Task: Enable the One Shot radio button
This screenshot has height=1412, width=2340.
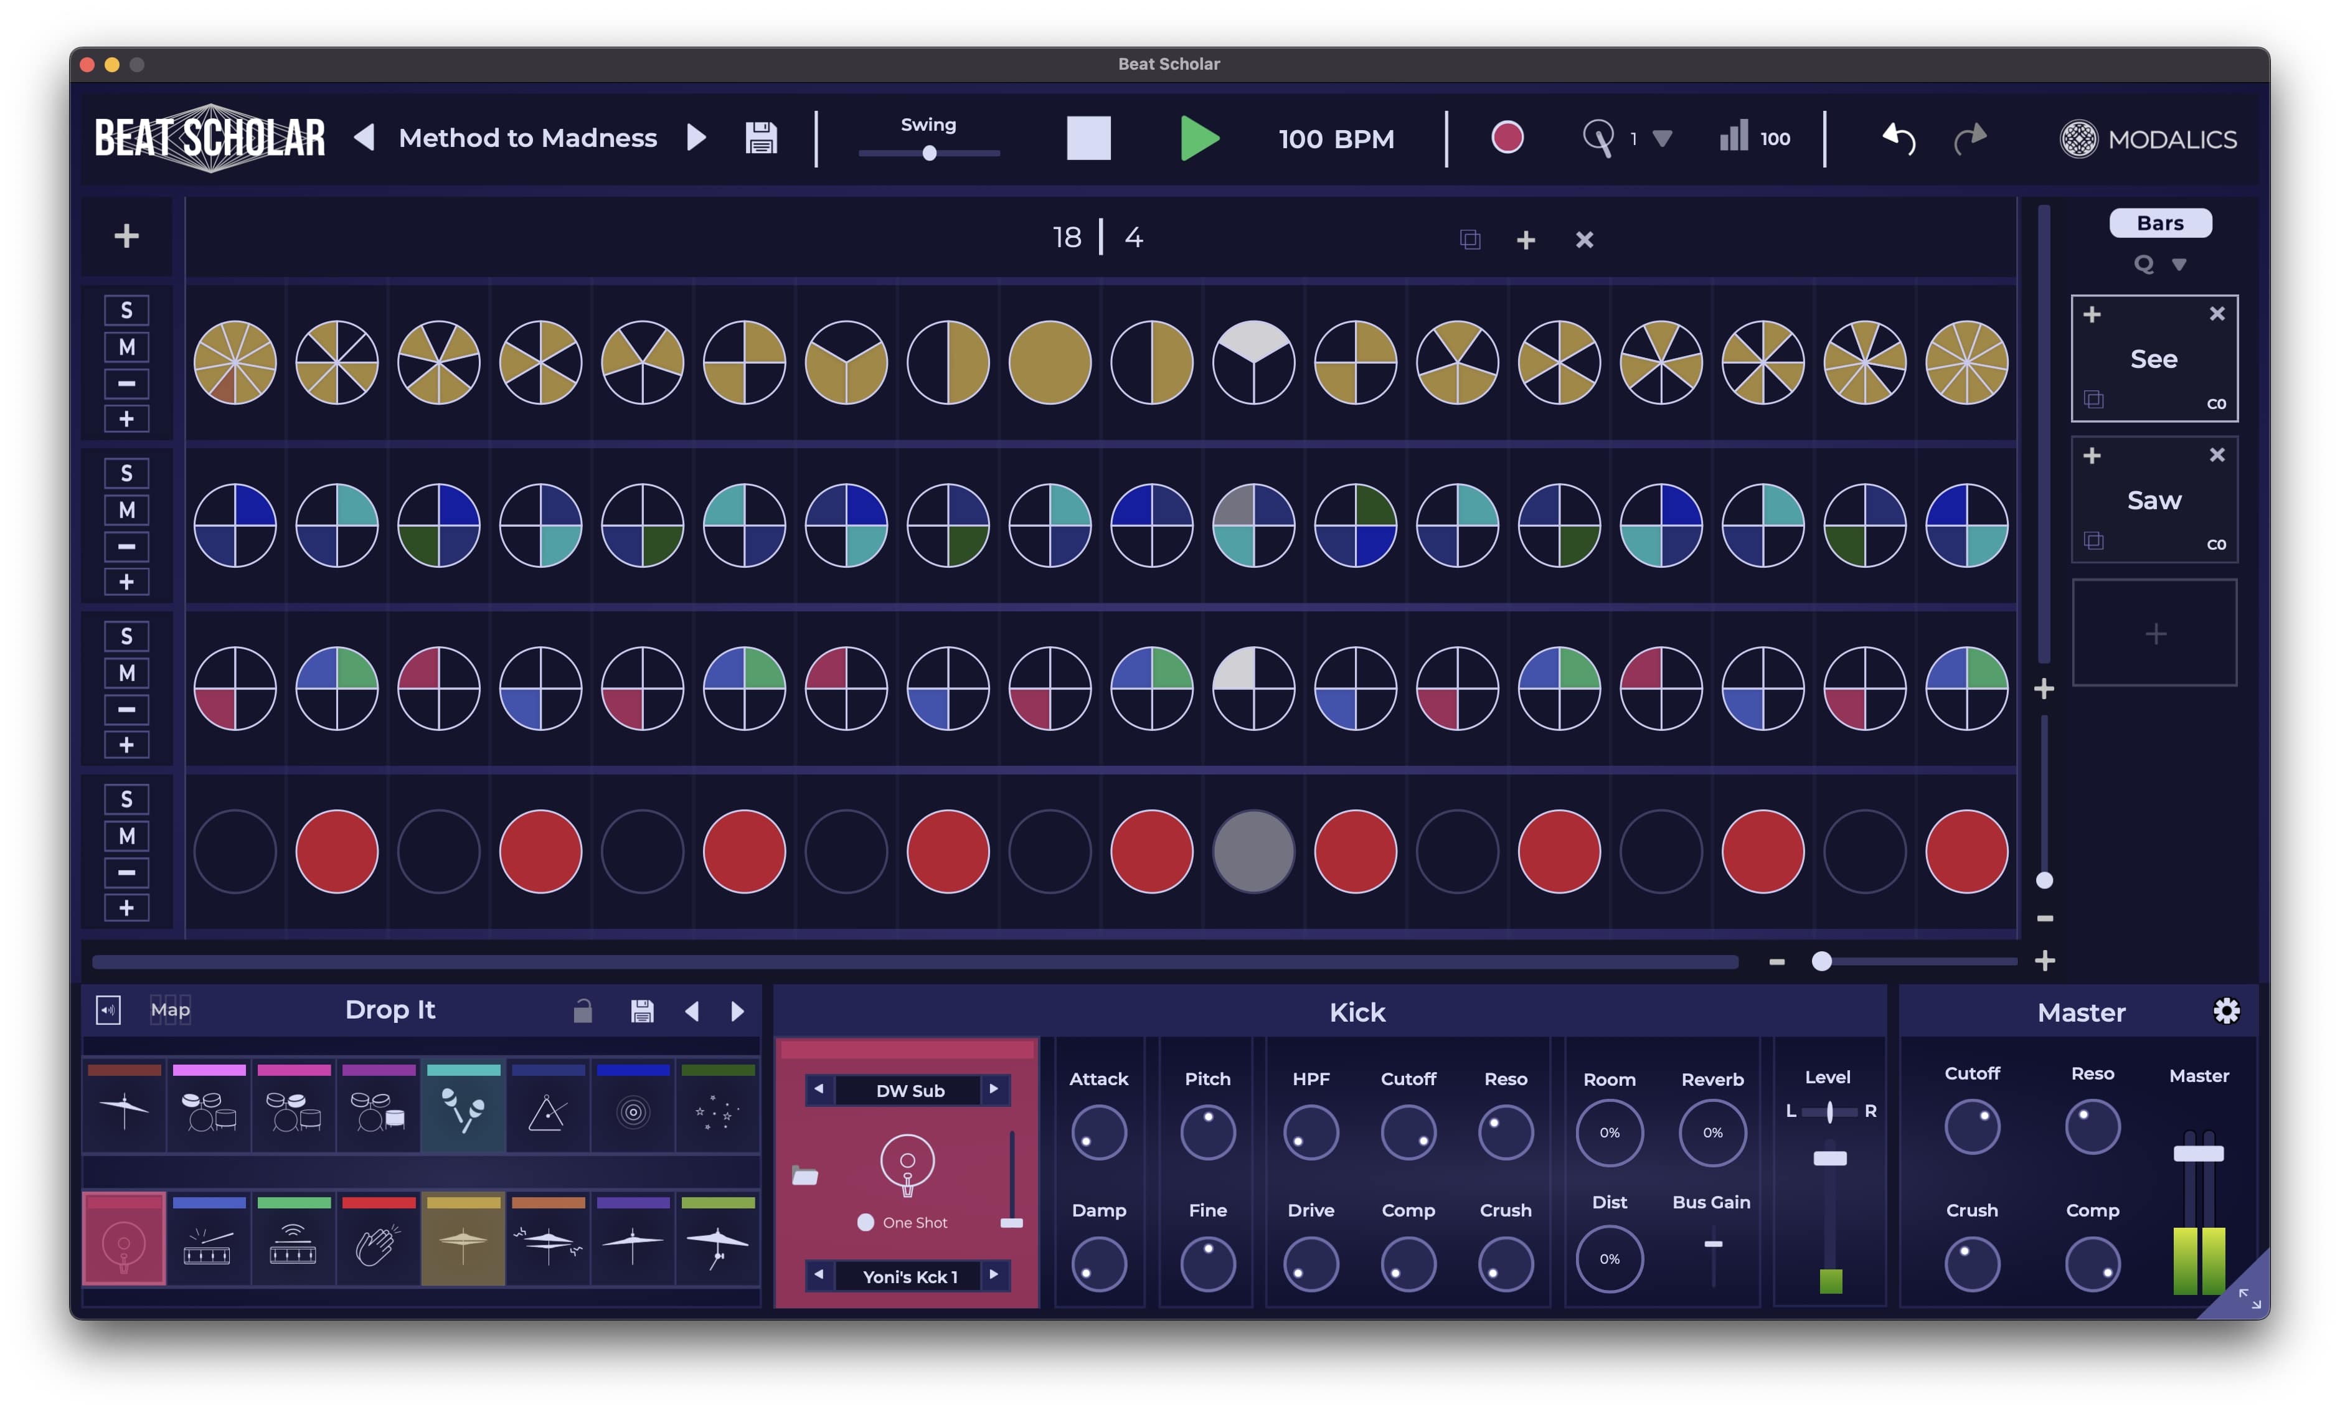Action: pos(865,1222)
